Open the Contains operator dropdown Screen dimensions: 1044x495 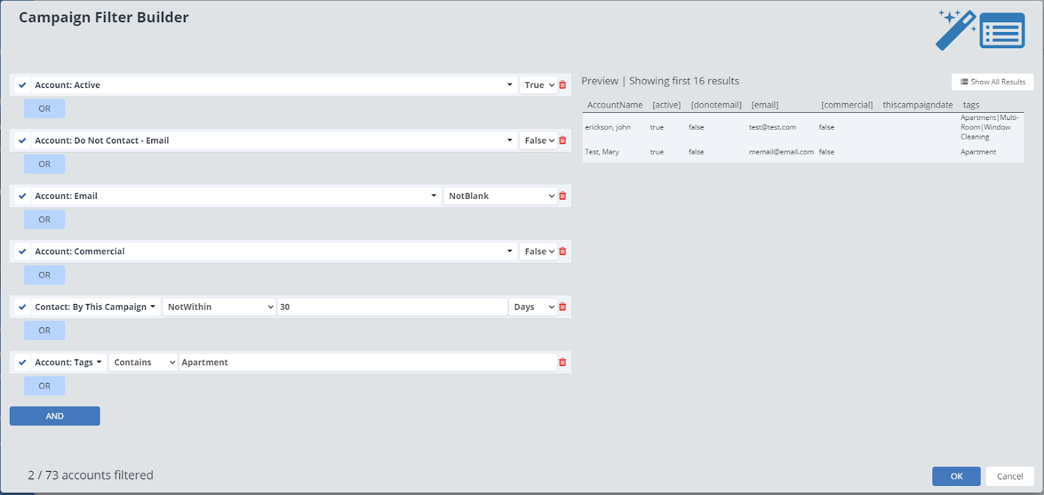point(143,362)
